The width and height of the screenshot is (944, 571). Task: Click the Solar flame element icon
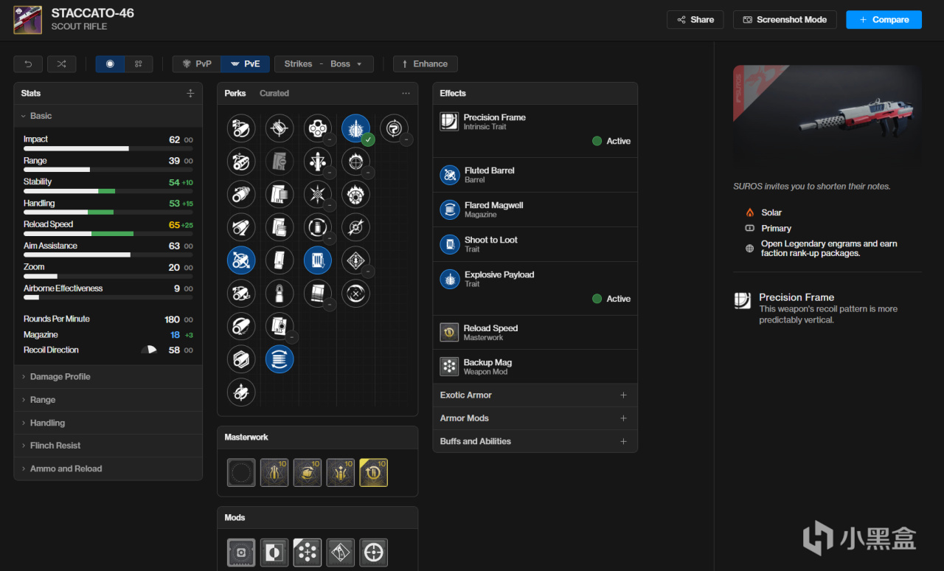click(x=750, y=212)
